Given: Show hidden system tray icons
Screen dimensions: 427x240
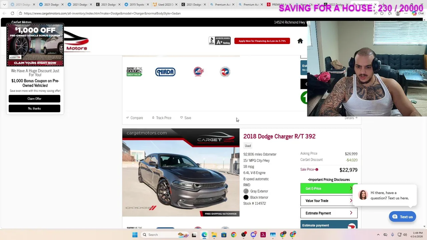Looking at the screenshot, I should [378, 235].
